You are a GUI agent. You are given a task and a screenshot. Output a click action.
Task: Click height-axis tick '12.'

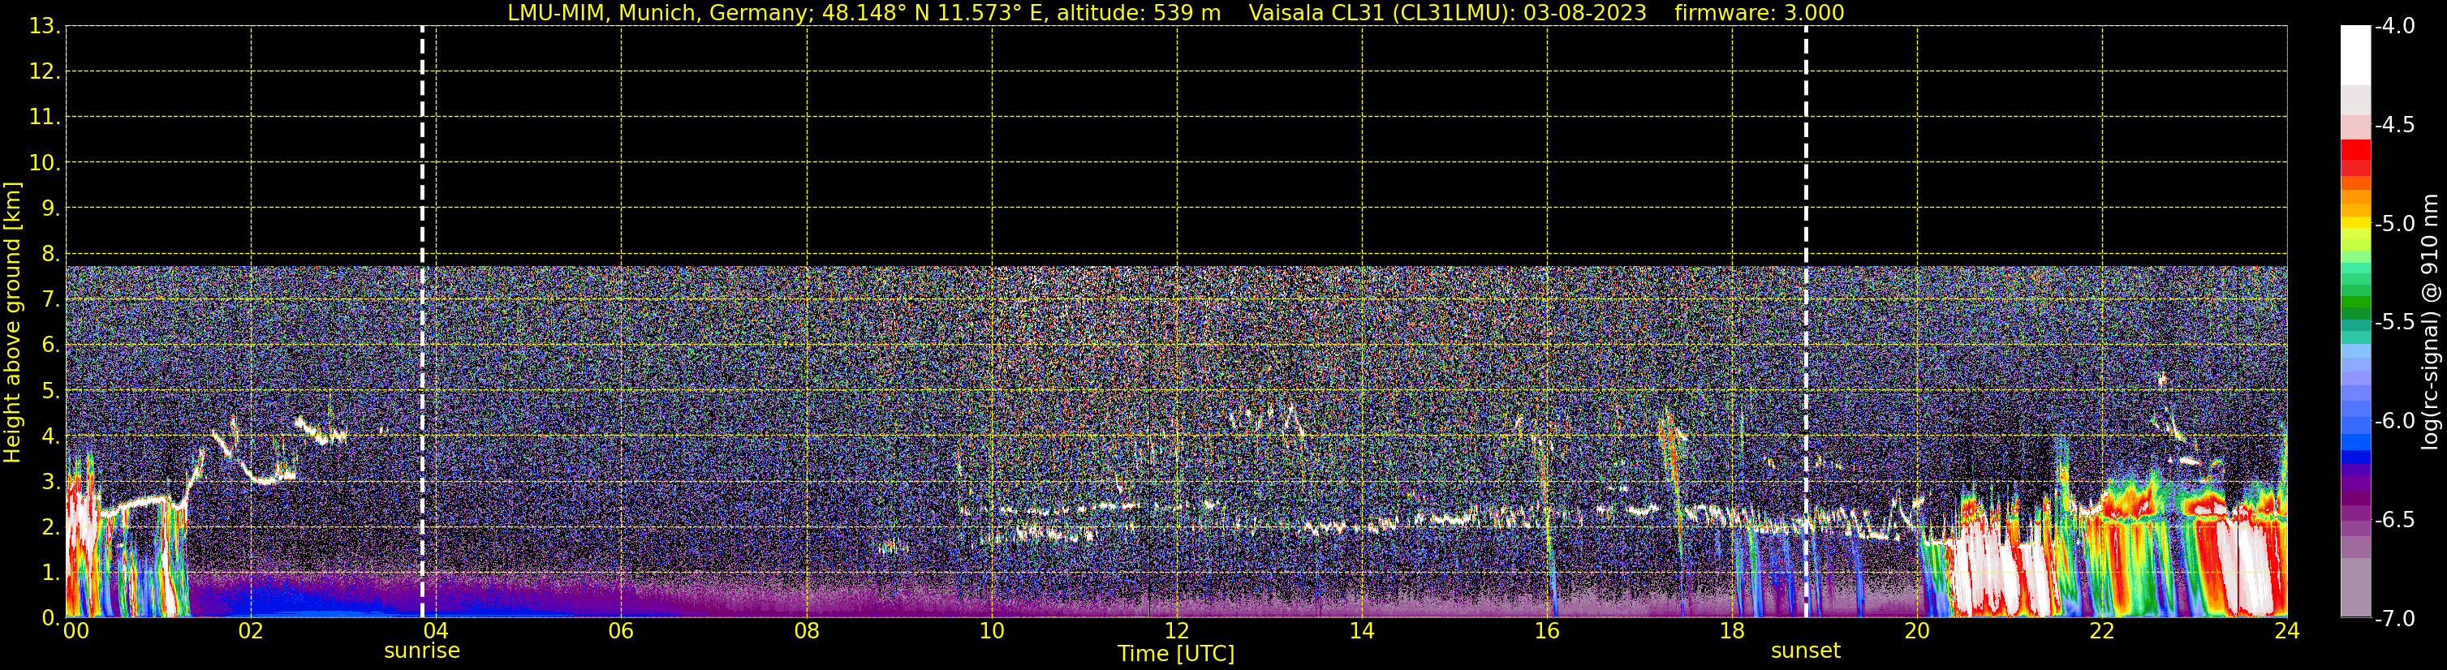click(45, 71)
